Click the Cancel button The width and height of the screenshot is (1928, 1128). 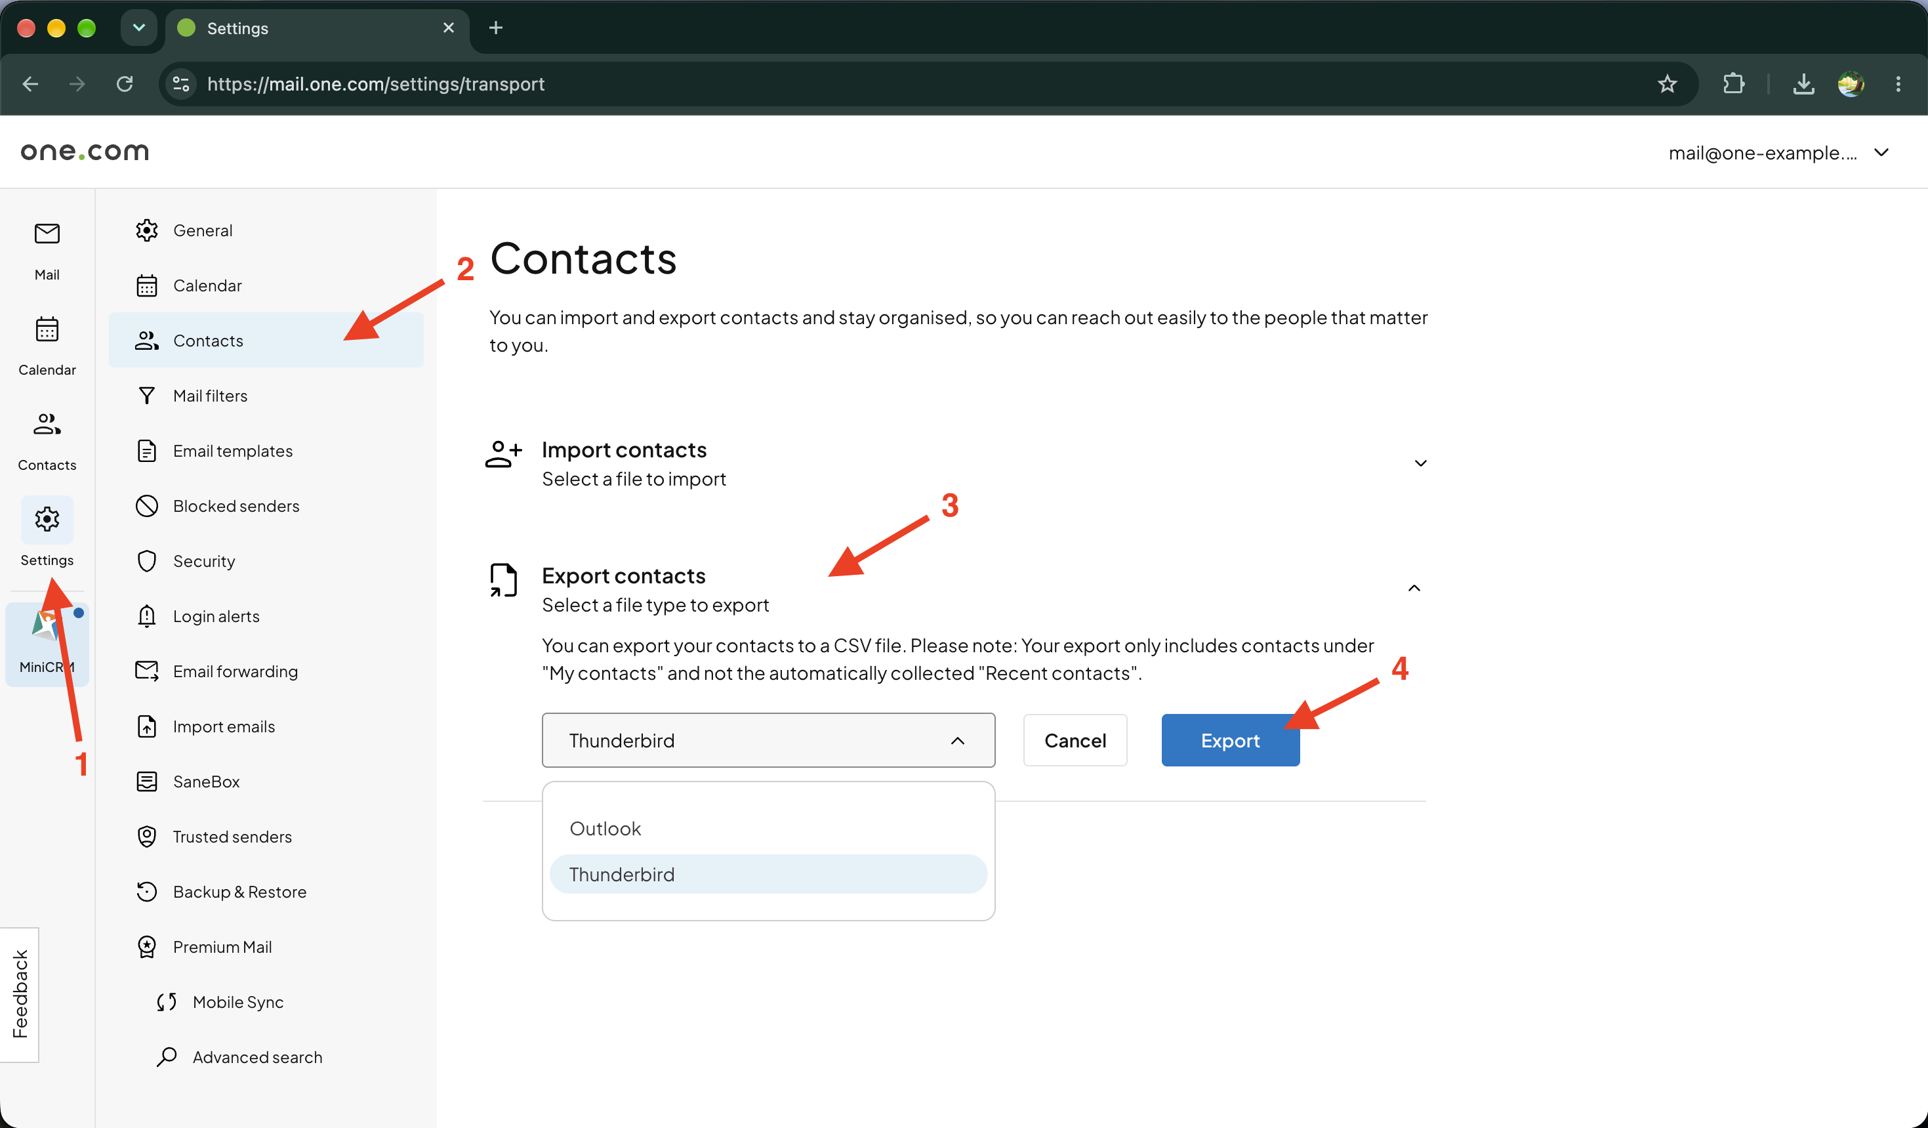coord(1074,740)
